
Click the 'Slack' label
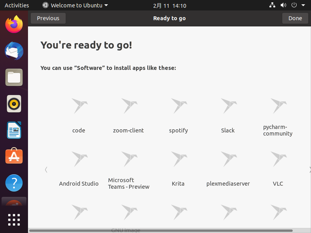click(228, 130)
